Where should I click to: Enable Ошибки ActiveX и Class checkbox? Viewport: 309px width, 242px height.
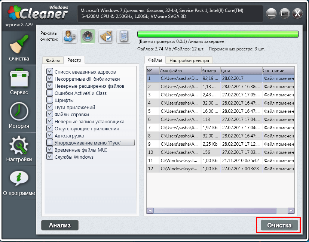pyautogui.click(x=50, y=93)
